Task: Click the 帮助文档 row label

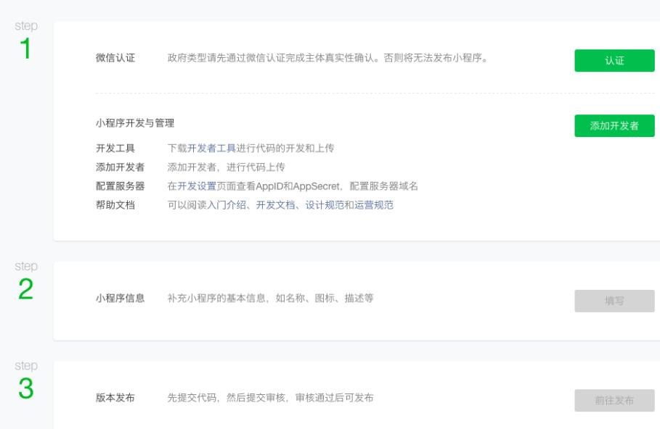Action: pyautogui.click(x=115, y=205)
